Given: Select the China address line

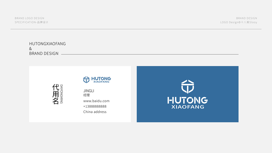Looking at the screenshot, I should 95,112.
